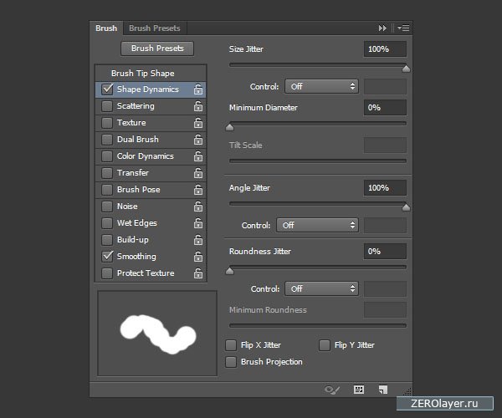
Task: Enable the Brush Pose checkbox
Action: pyautogui.click(x=107, y=189)
